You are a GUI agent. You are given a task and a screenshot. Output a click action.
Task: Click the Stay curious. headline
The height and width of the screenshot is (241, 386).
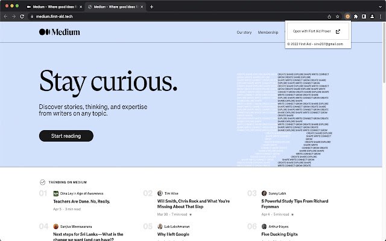(x=108, y=82)
